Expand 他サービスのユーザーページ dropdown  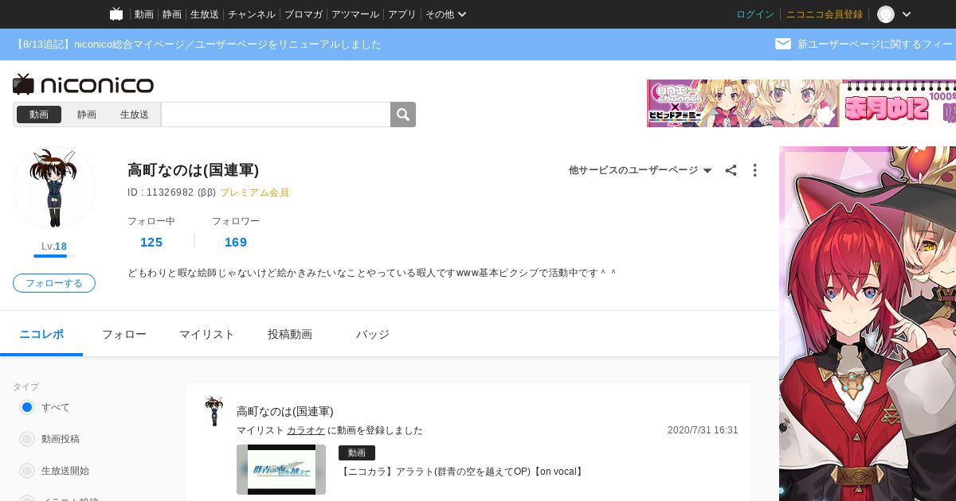pyautogui.click(x=640, y=170)
